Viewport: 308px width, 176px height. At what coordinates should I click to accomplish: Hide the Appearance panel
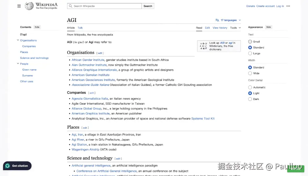269,27
